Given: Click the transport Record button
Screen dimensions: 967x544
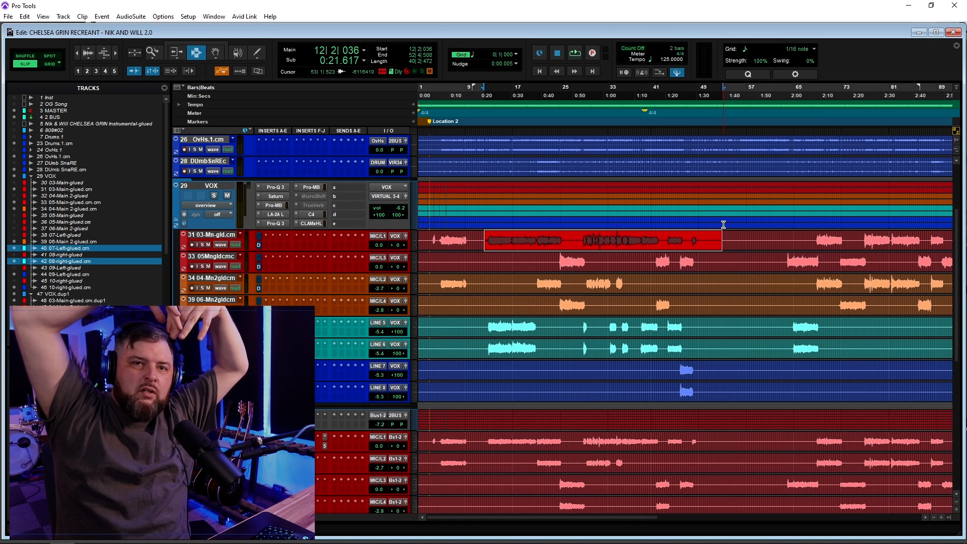Looking at the screenshot, I should point(592,53).
